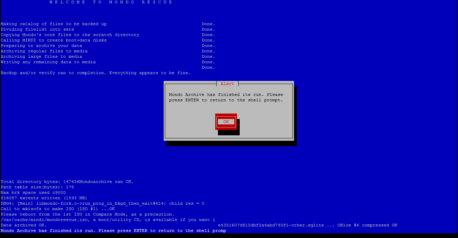Click the 'Done.' status for Making catalog
This screenshot has width=458, height=238.
[x=208, y=24]
